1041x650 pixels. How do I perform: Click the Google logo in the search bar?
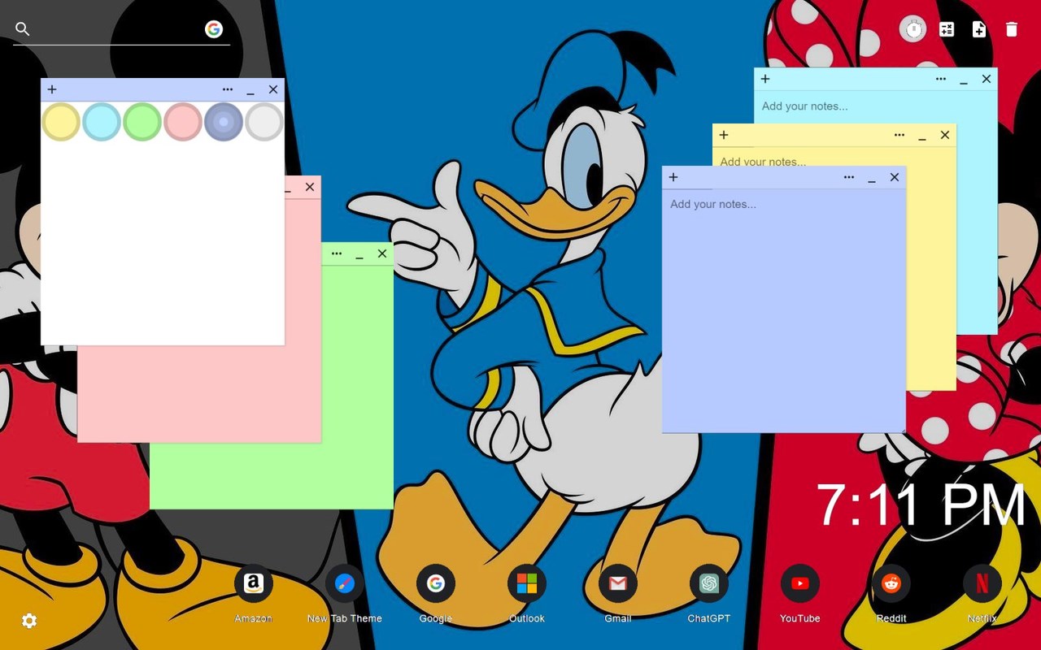click(214, 29)
